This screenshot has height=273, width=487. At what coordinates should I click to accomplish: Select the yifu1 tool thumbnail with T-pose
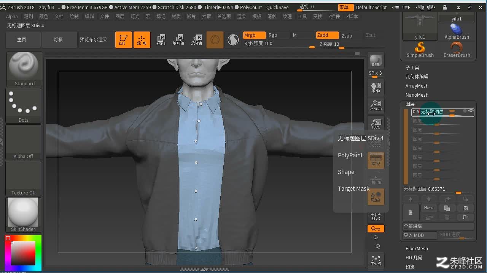pos(420,26)
